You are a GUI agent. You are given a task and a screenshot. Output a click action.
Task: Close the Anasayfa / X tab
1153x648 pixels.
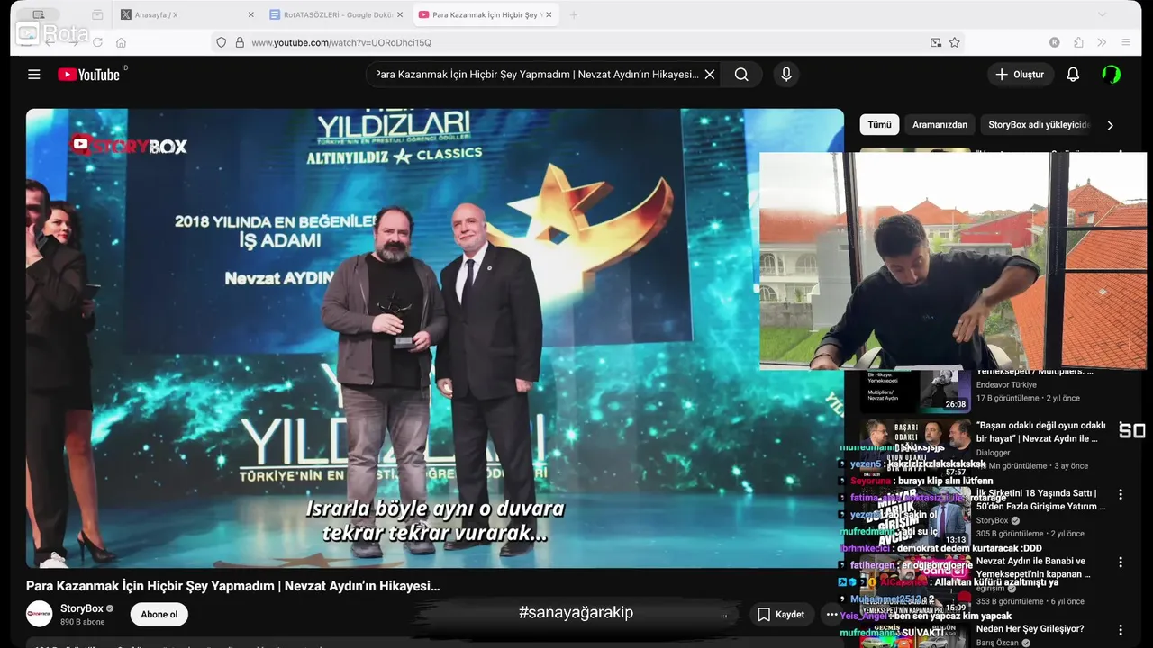click(250, 14)
